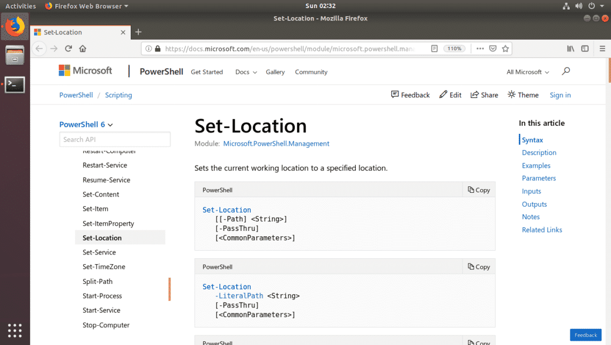Jump to Description section
This screenshot has width=611, height=345.
[x=539, y=153]
